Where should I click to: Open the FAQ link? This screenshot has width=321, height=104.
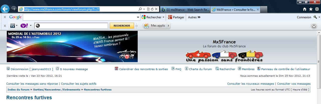click(x=178, y=69)
